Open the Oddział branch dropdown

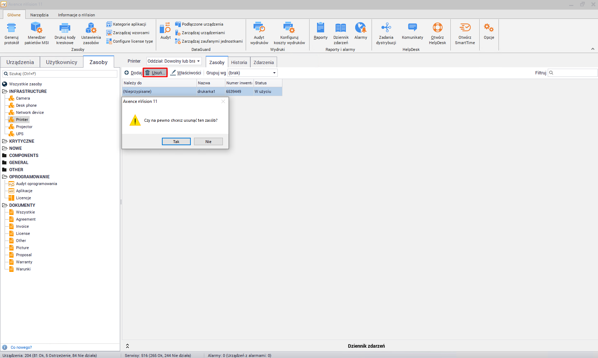(x=174, y=61)
